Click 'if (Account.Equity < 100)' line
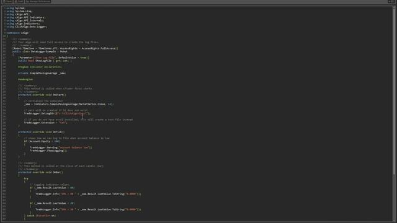This screenshot has height=223, width=397. coord(42,141)
